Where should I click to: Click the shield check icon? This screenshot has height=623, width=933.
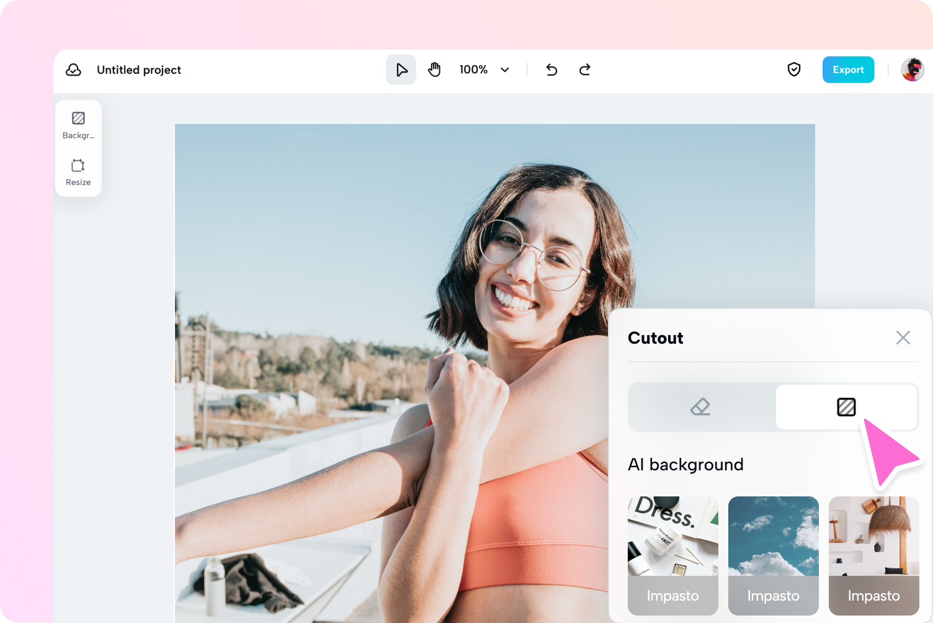point(794,69)
